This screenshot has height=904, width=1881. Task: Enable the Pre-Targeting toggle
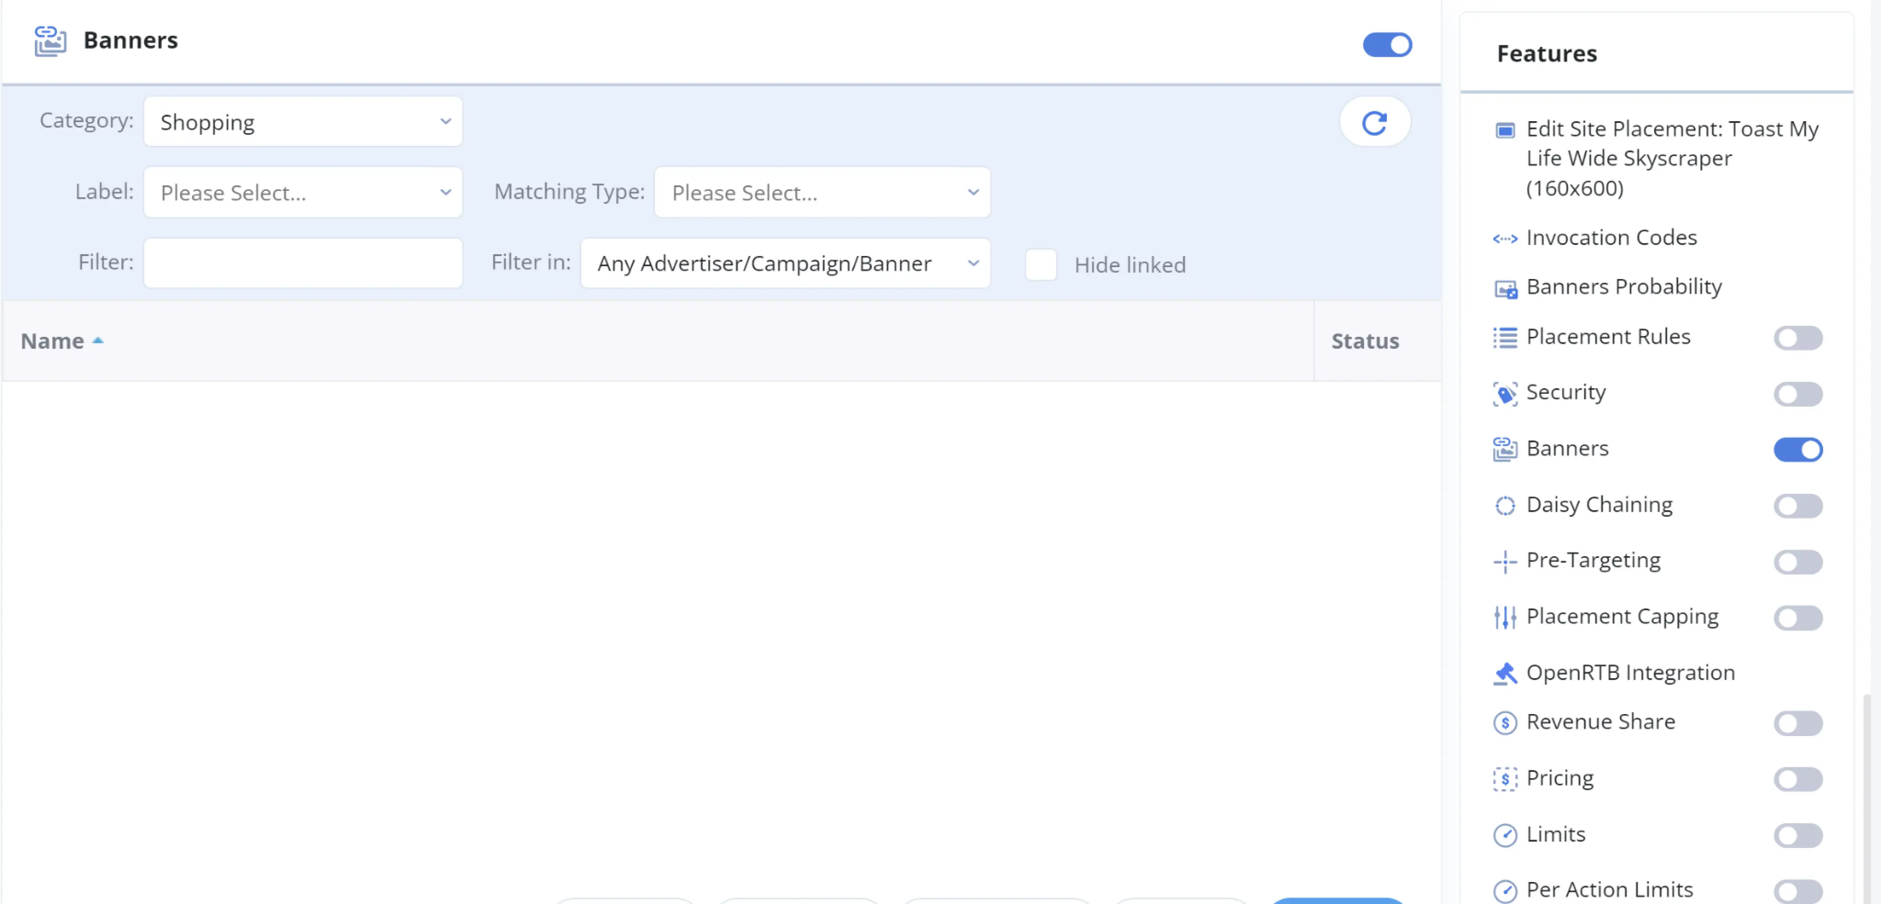coord(1798,562)
